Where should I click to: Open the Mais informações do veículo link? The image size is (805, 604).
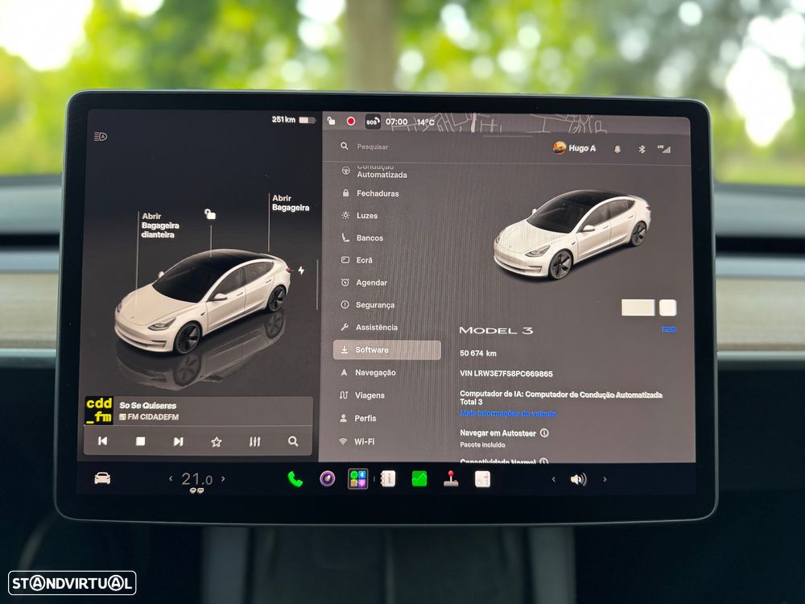(x=508, y=413)
